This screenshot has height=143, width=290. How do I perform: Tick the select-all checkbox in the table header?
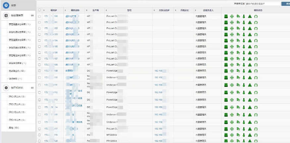(39, 10)
